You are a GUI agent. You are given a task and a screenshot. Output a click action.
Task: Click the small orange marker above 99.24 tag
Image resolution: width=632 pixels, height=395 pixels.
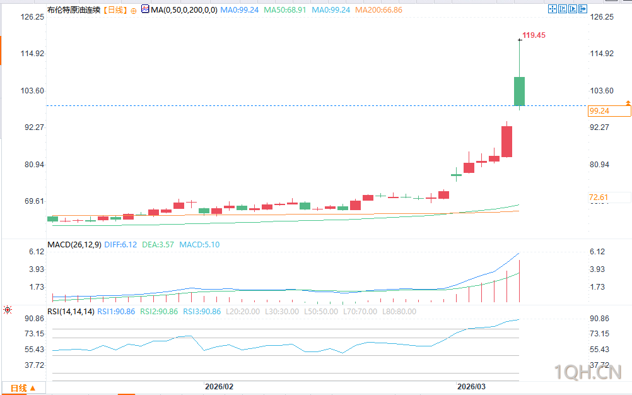pos(628,103)
